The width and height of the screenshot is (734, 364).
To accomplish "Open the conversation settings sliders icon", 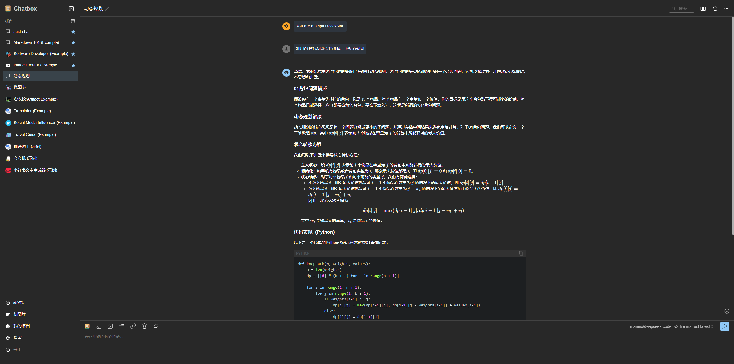I will 156,326.
